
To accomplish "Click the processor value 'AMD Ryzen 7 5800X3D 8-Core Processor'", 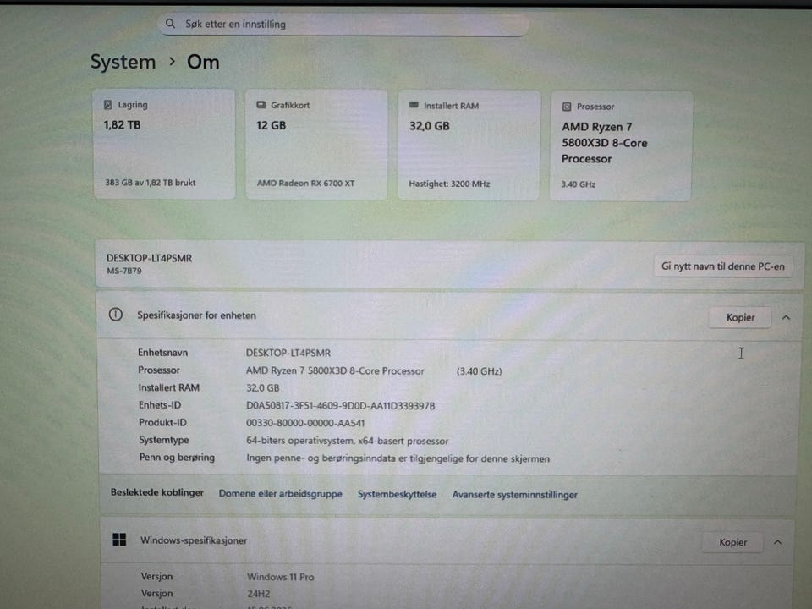I will pyautogui.click(x=335, y=370).
